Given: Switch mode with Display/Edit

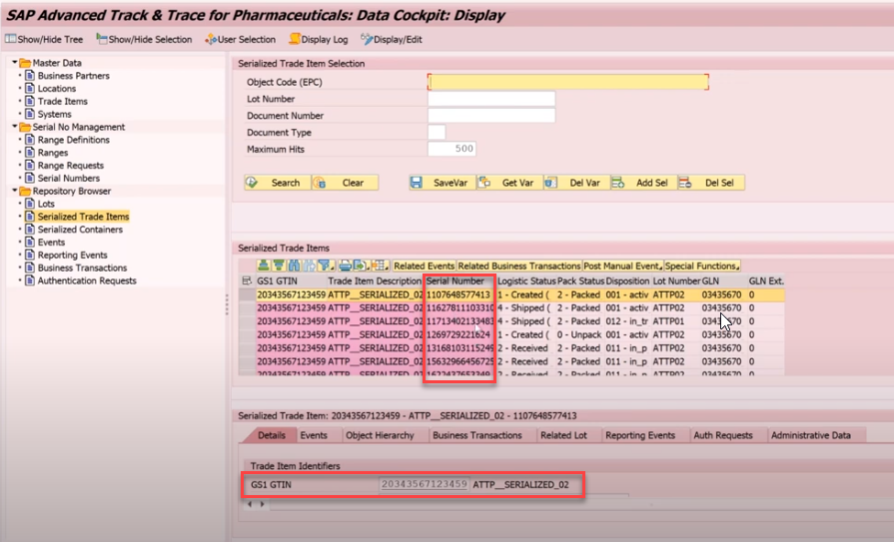Looking at the screenshot, I should tap(392, 39).
